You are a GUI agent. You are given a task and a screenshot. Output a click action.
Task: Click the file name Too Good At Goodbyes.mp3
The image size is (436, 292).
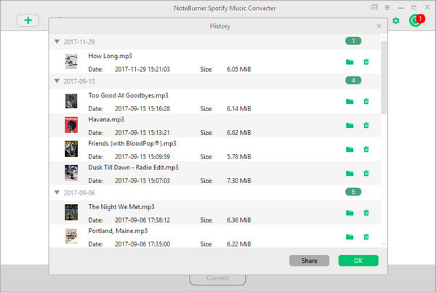coord(128,96)
